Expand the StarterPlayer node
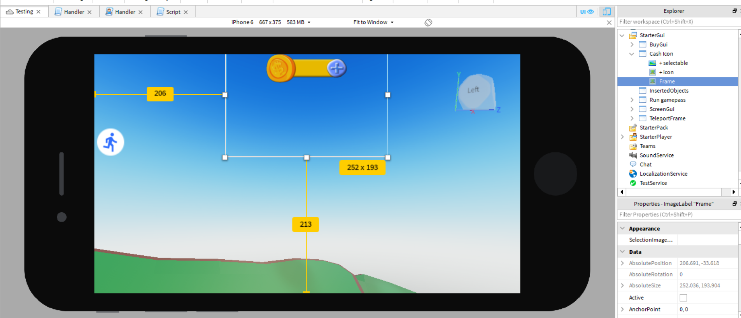Screen dimensions: 741x318 point(622,137)
